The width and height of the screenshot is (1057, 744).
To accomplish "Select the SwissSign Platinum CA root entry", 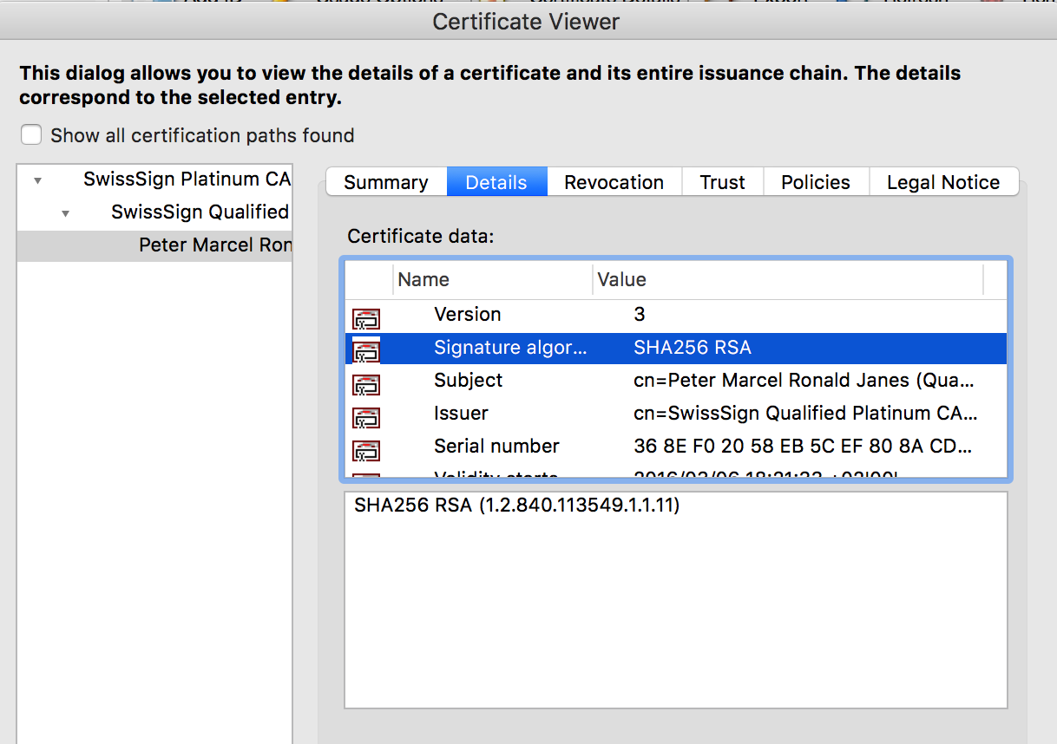I will [x=187, y=179].
